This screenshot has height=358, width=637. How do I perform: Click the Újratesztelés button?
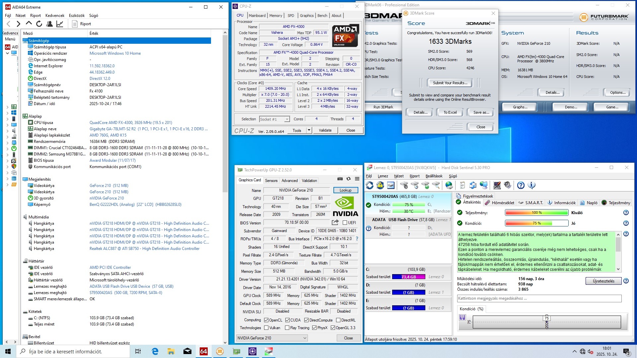point(603,281)
